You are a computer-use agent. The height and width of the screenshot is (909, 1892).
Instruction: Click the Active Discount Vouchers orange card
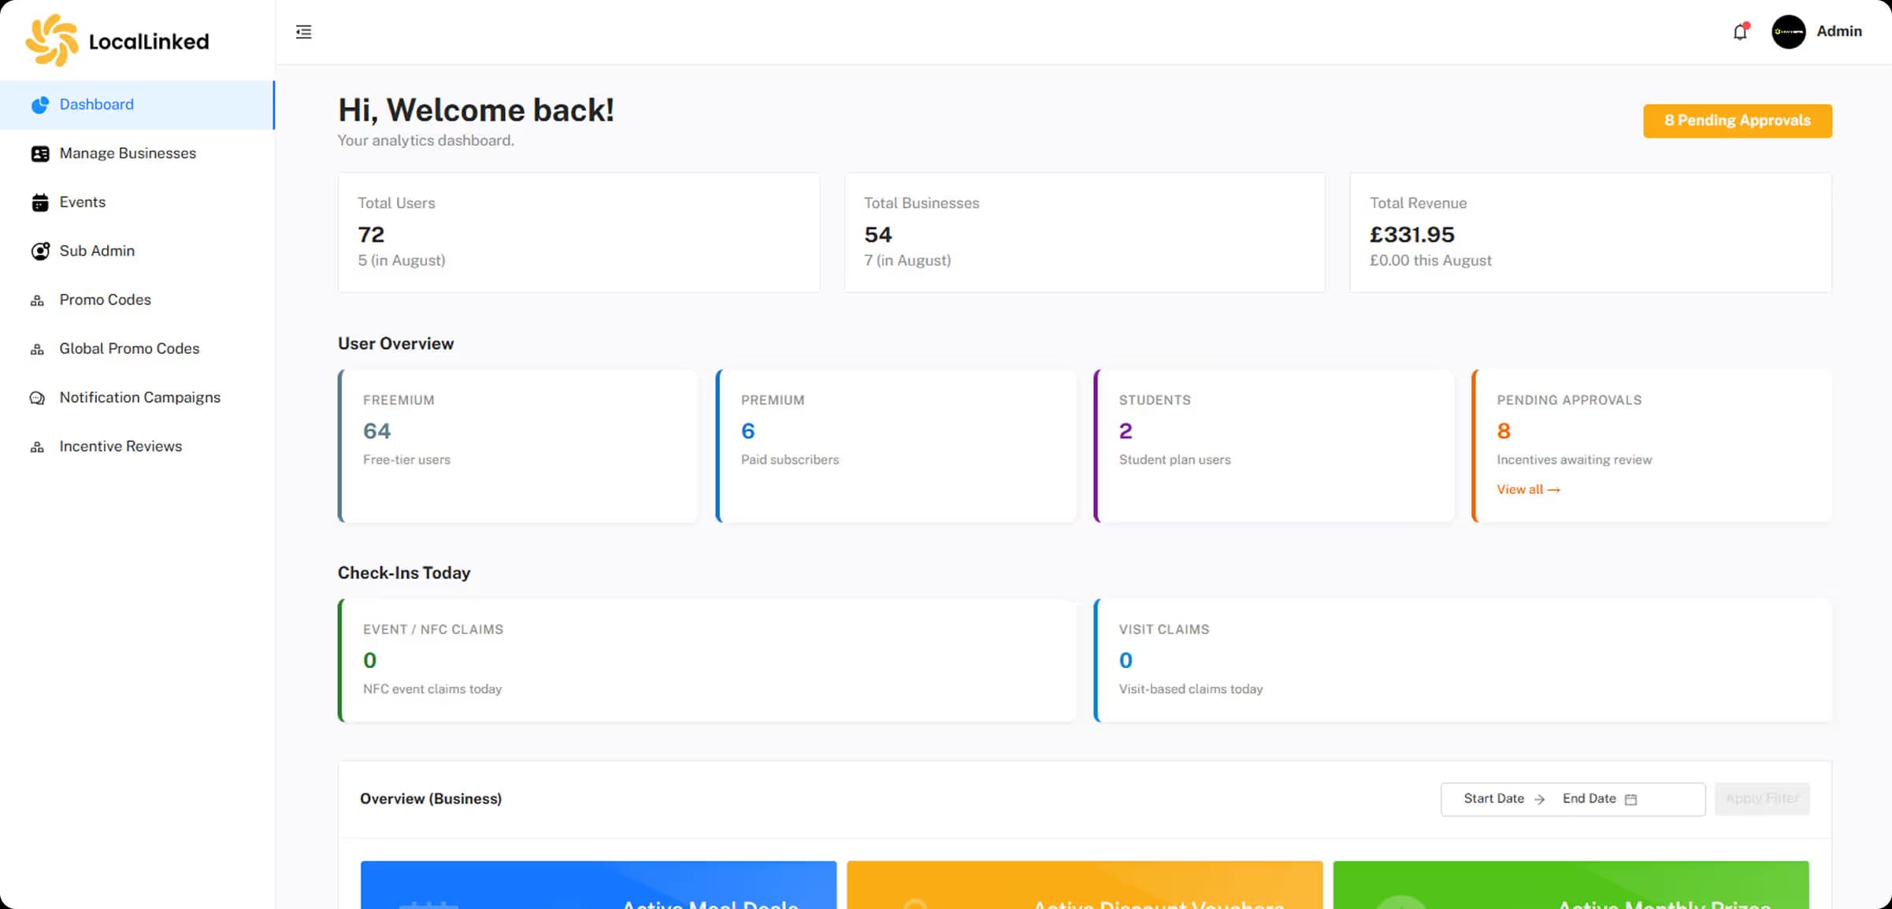(x=1085, y=885)
